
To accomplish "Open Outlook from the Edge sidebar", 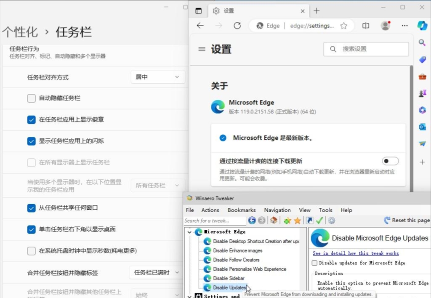I will (422, 127).
